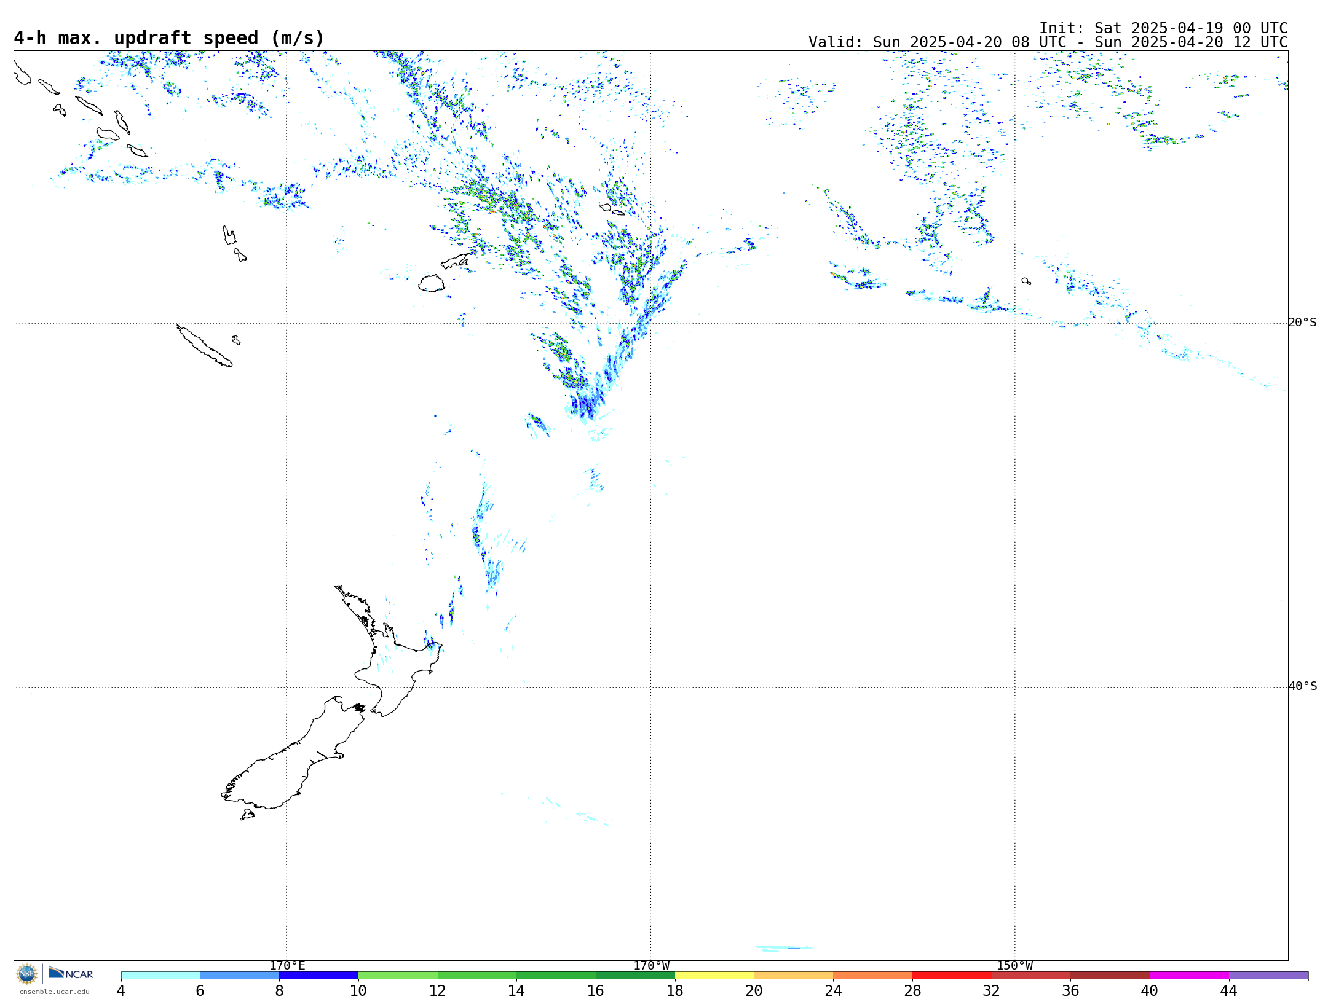The height and width of the screenshot is (999, 1328).
Task: Click the 170°E longitude label
Action: [x=287, y=966]
